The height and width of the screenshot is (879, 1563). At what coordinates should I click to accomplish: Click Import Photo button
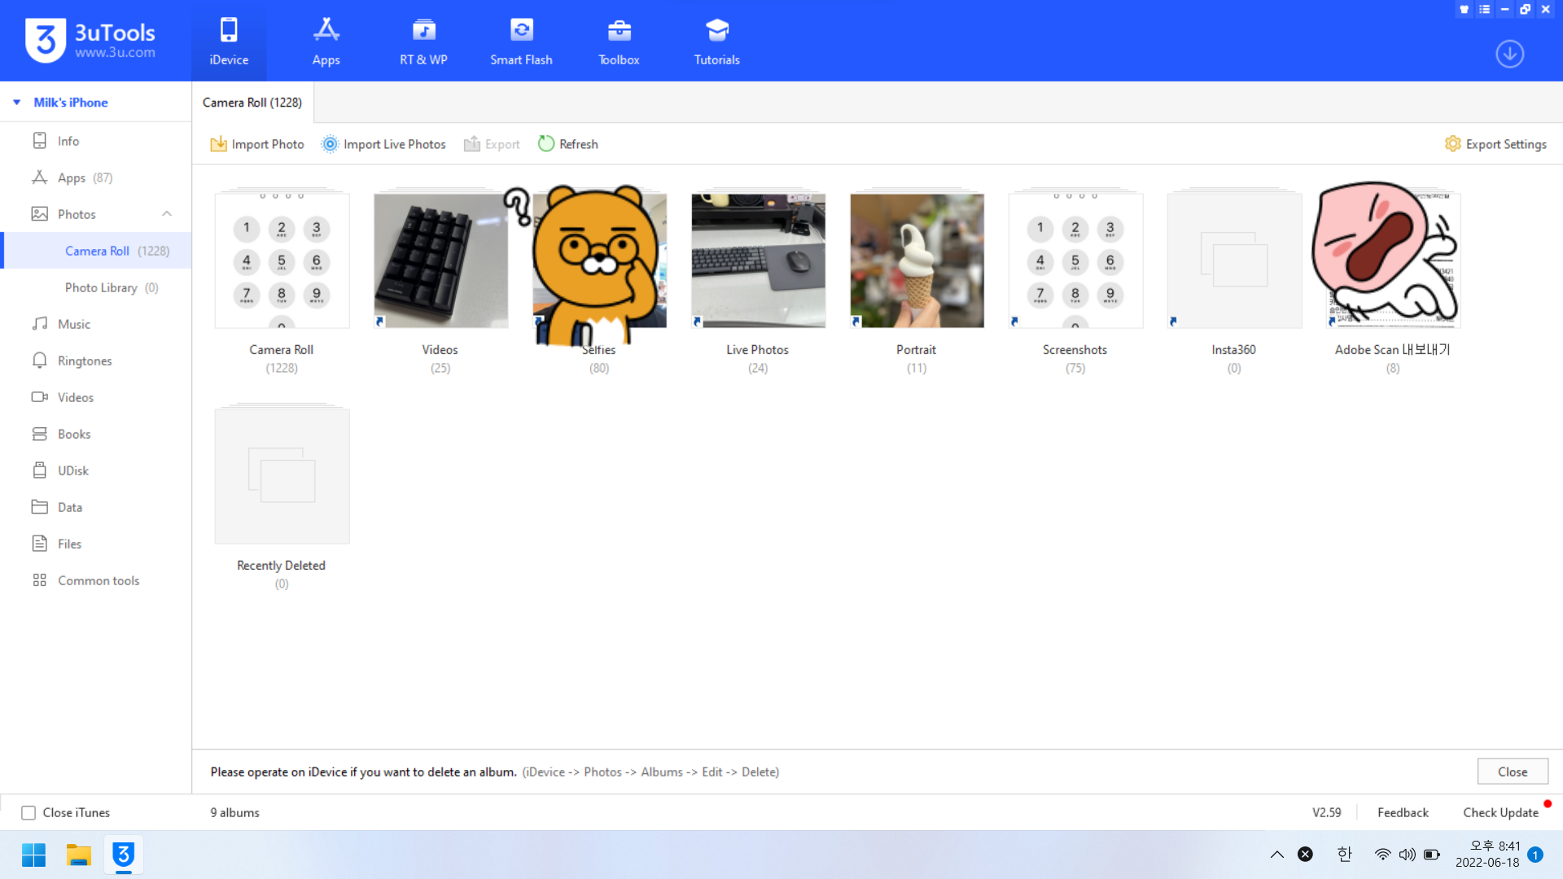point(257,144)
